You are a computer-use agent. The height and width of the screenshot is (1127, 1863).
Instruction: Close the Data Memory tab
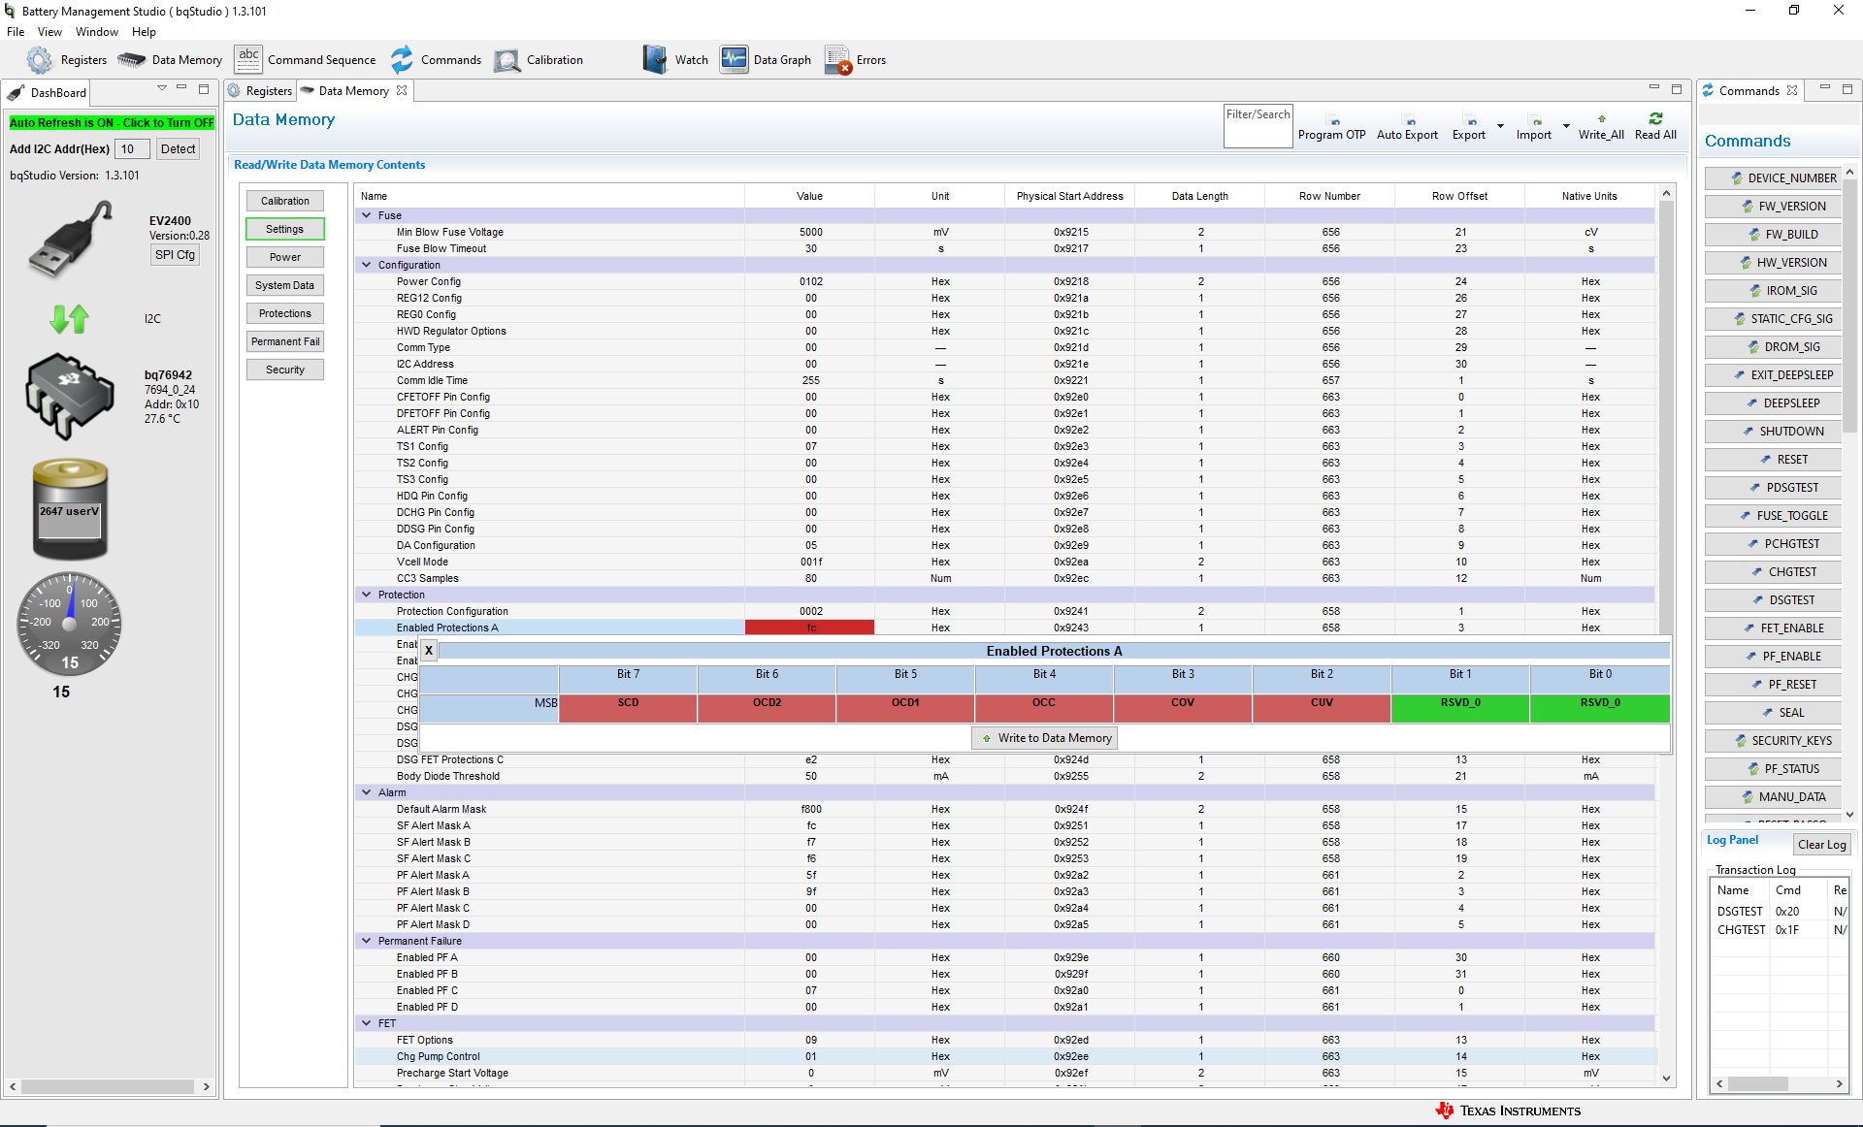click(402, 90)
